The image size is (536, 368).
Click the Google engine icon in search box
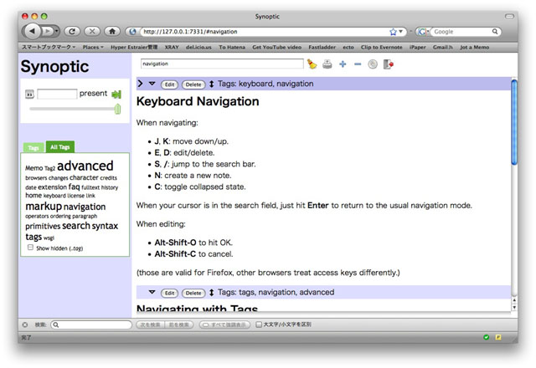[422, 32]
